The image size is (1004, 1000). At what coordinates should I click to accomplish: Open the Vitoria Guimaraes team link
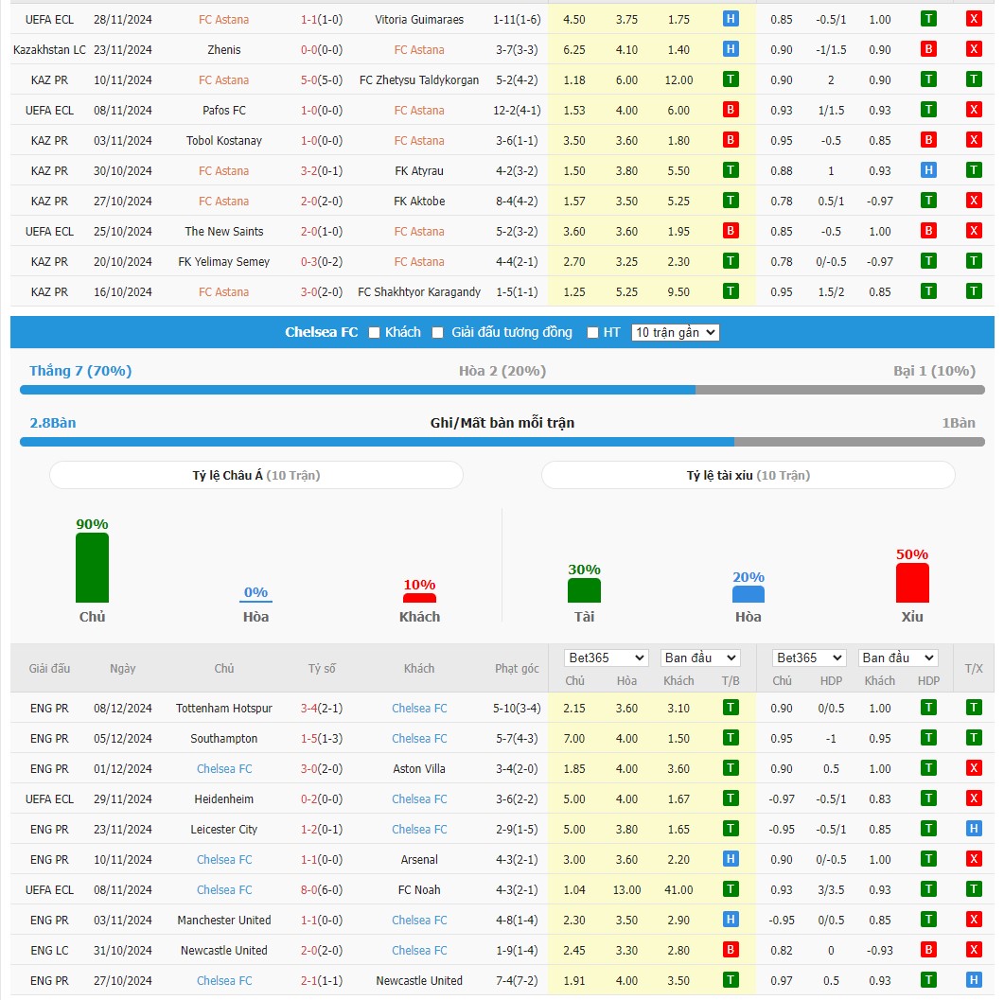(419, 19)
